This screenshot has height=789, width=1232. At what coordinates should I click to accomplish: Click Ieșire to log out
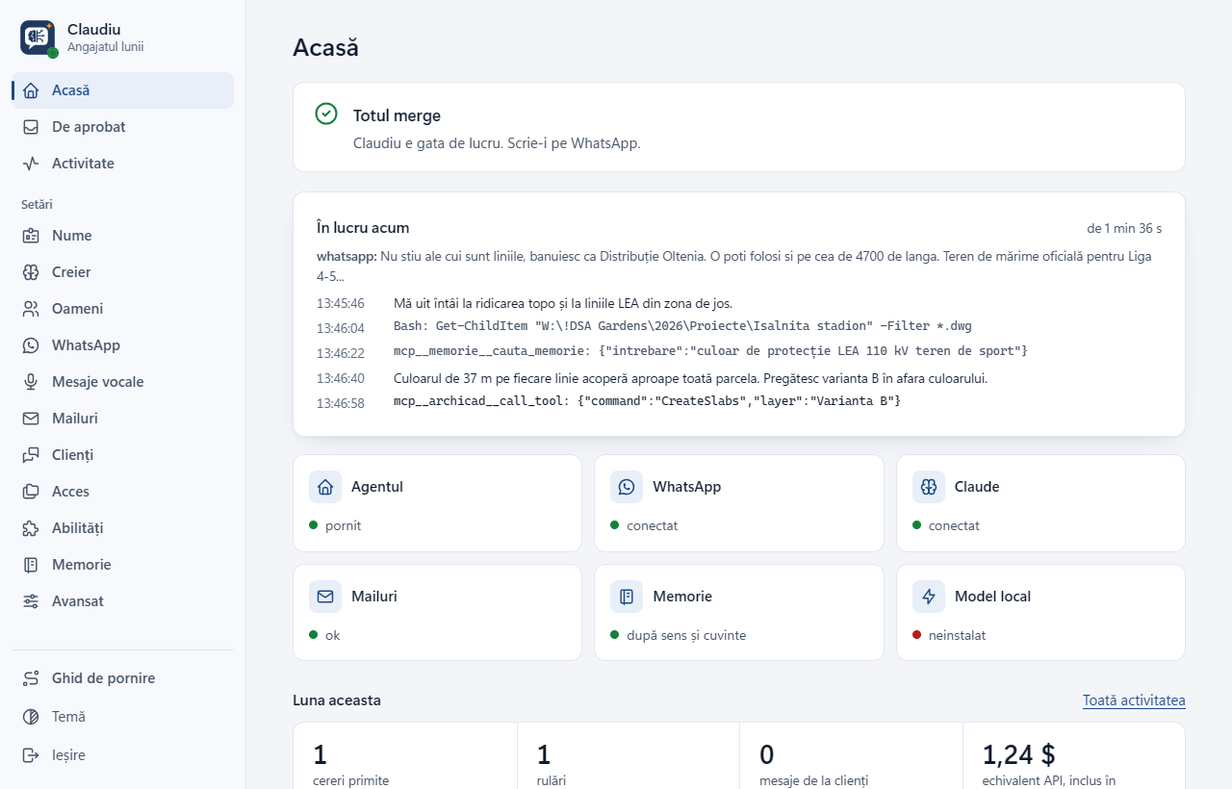pyautogui.click(x=122, y=755)
